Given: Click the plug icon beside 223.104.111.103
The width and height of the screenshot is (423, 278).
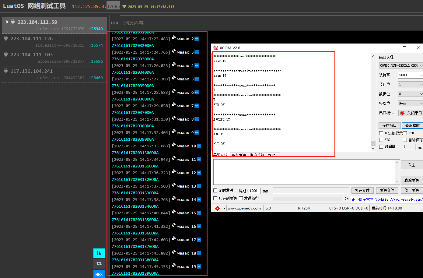Looking at the screenshot, I should pos(6,54).
